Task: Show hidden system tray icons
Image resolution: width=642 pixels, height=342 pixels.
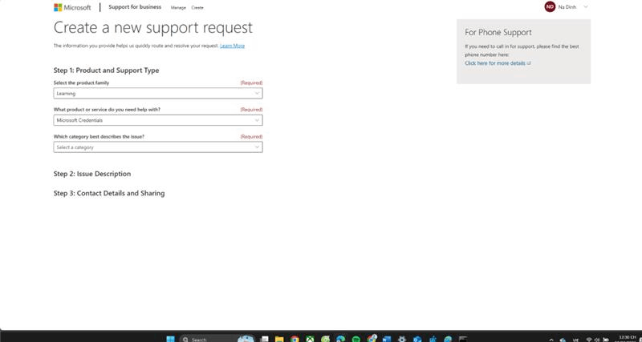Action: point(551,340)
